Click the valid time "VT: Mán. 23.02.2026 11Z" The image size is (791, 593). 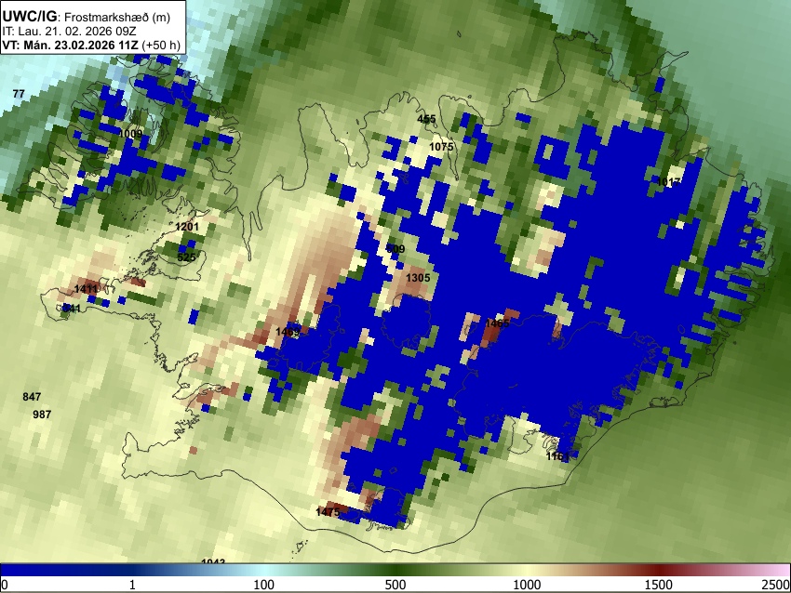tap(70, 45)
